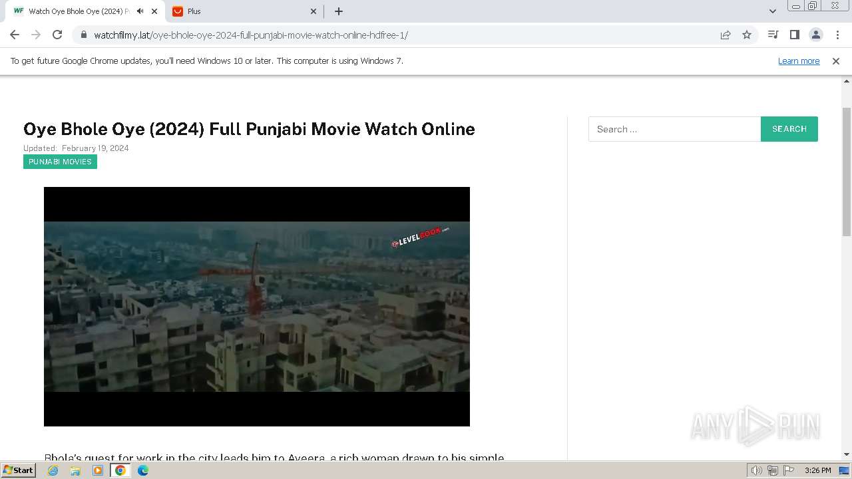The width and height of the screenshot is (852, 479).
Task: Click the Punjabi Movies category tag
Action: coord(60,162)
